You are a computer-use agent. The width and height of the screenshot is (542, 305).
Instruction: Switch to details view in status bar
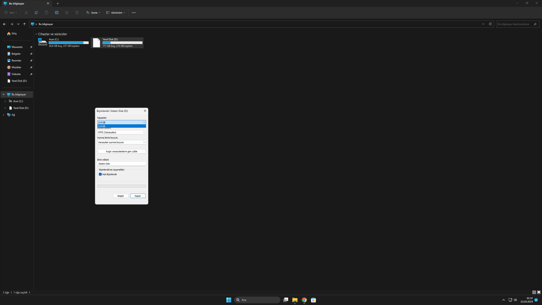point(534,292)
